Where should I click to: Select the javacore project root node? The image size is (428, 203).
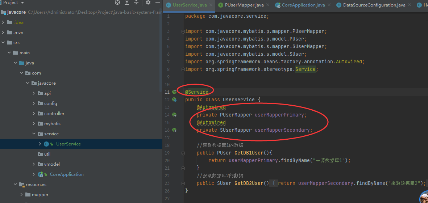point(81,12)
